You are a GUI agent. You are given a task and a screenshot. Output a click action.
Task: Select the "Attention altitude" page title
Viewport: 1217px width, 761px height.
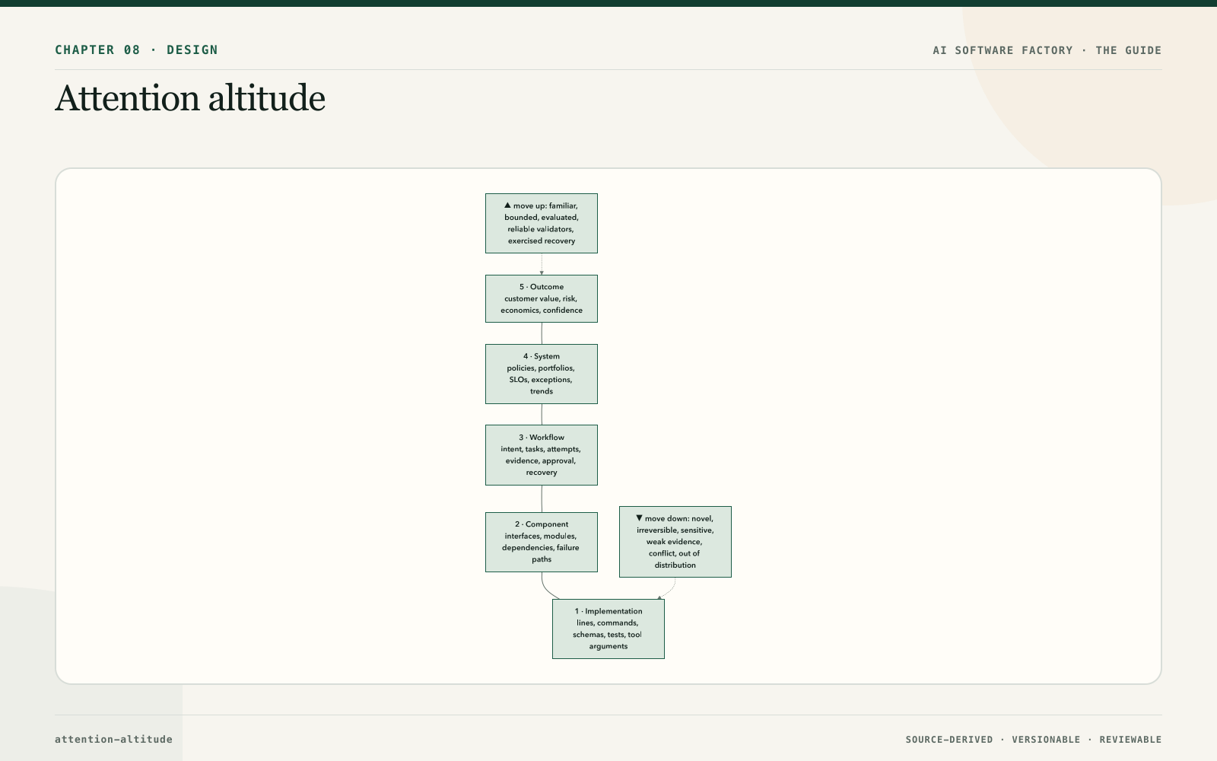[190, 99]
